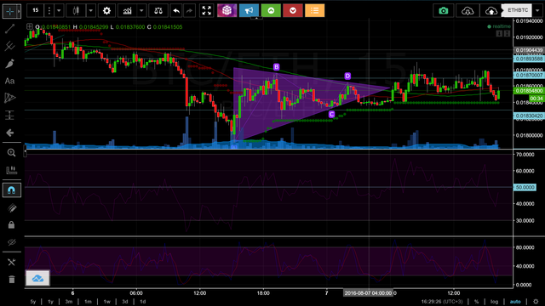This screenshot has height=306, width=545.
Task: Select the Aa text annotation tool
Action: pyautogui.click(x=9, y=81)
